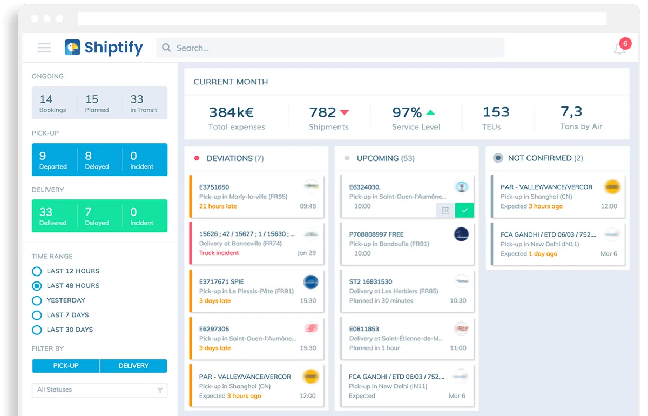The width and height of the screenshot is (648, 416).
Task: Click the filter funnel in statuses field
Action: (160, 390)
